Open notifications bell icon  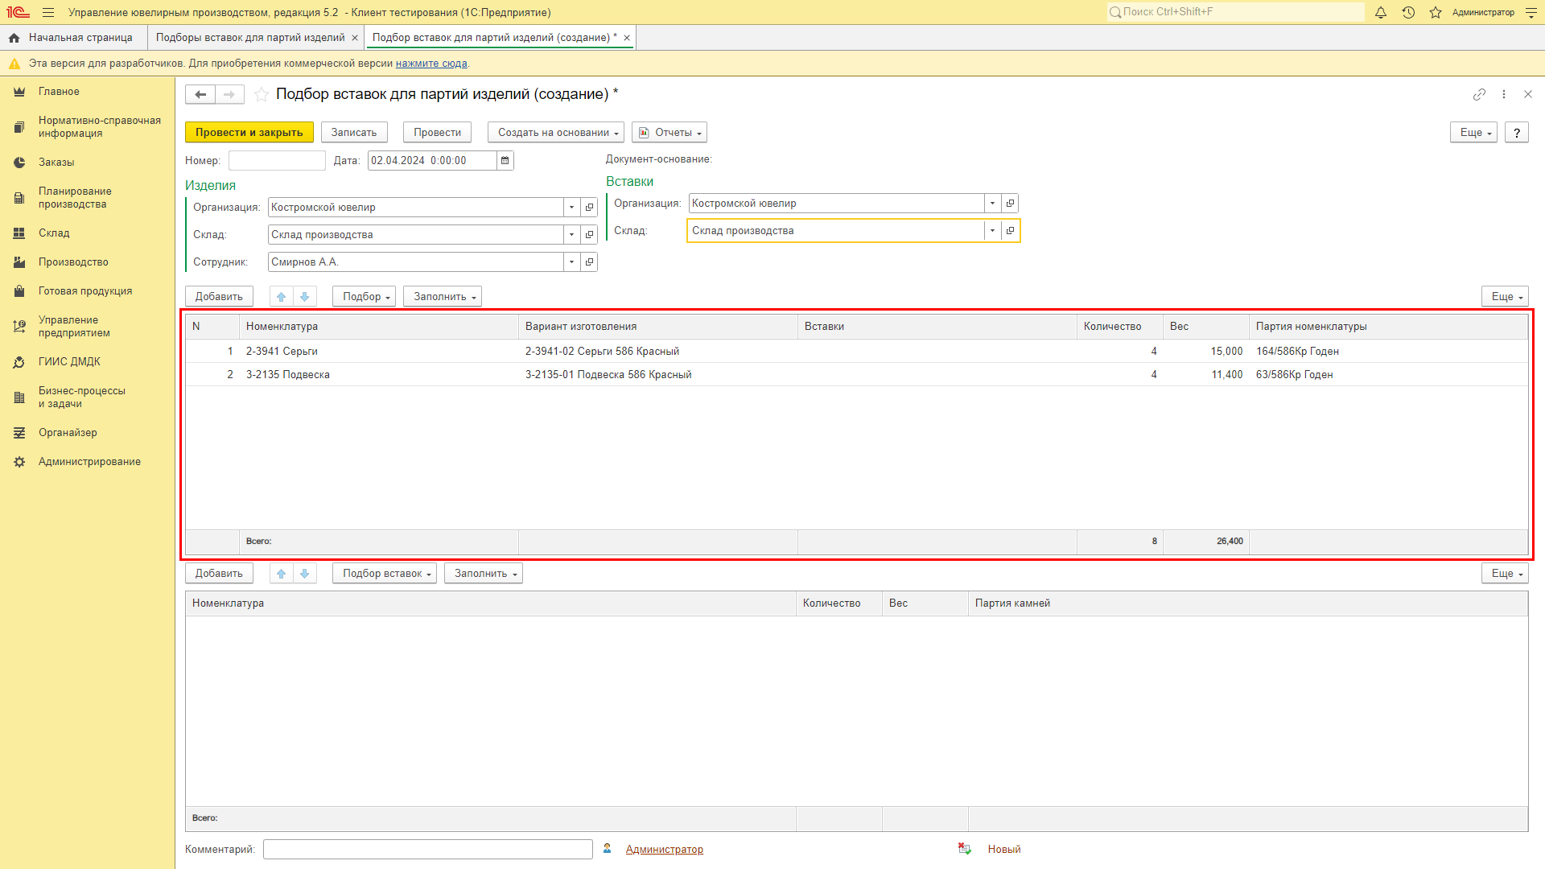click(1381, 12)
